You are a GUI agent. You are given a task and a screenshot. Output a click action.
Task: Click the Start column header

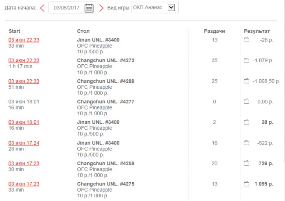14,31
